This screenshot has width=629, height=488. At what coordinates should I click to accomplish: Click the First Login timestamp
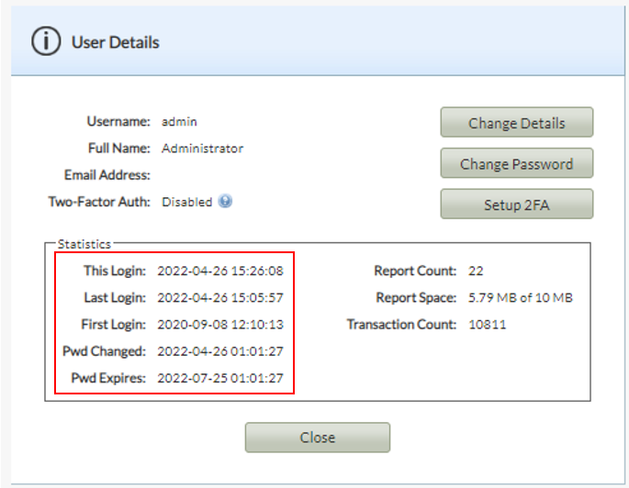[220, 325]
